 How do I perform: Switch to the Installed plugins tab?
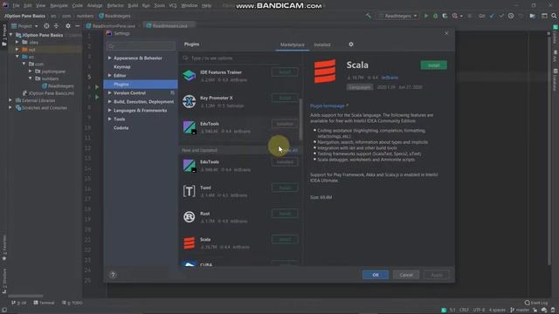[322, 44]
